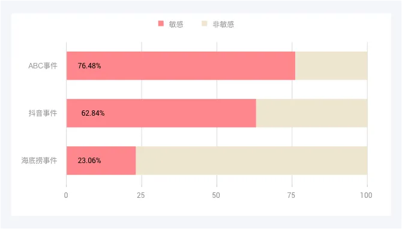This screenshot has width=402, height=229.
Task: Click the 23.06% data label
Action: point(89,161)
